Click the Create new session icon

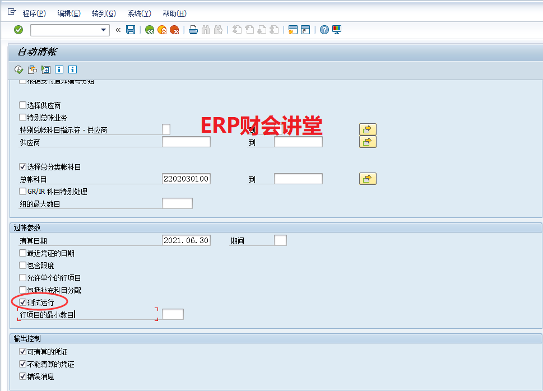pos(292,30)
